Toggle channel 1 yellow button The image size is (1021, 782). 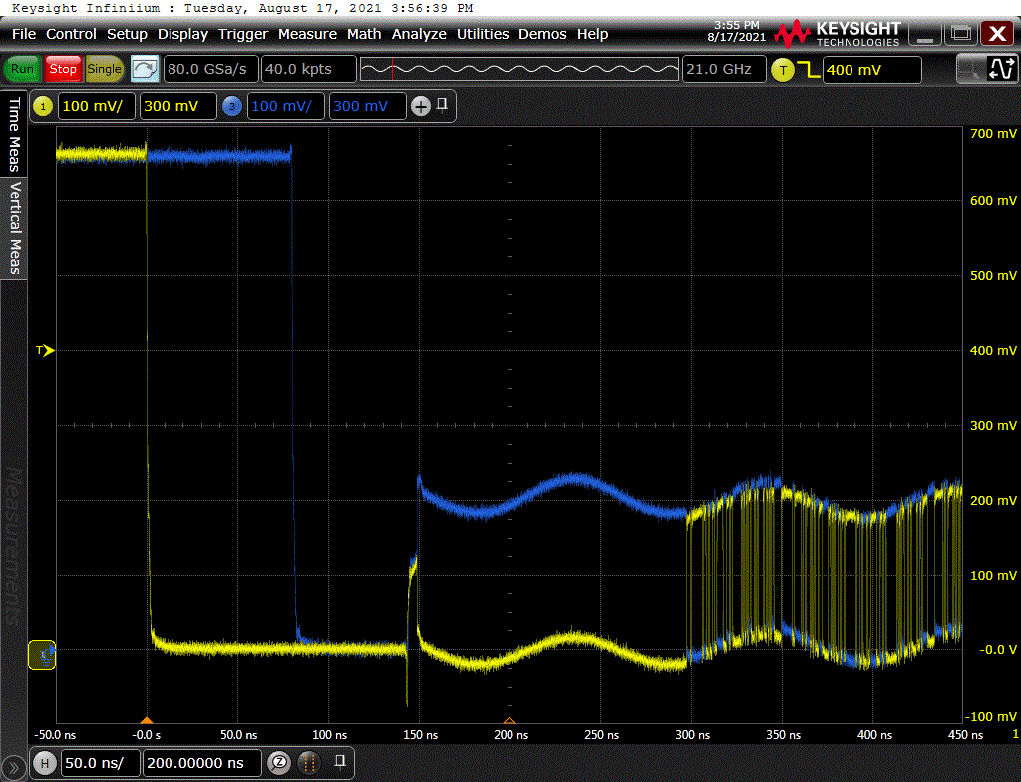point(42,106)
